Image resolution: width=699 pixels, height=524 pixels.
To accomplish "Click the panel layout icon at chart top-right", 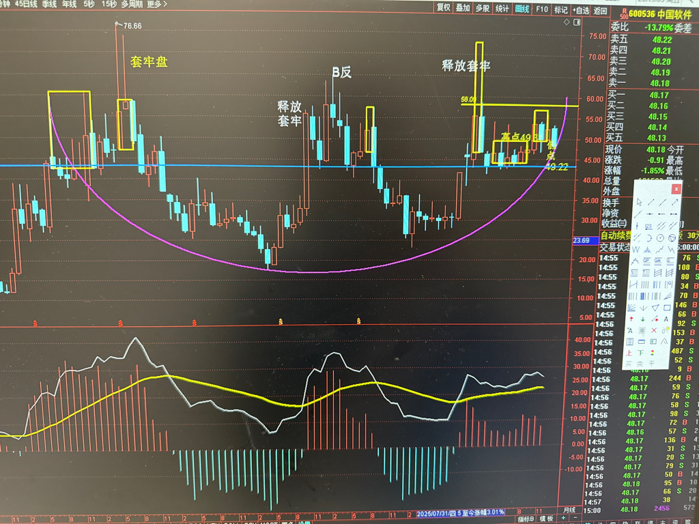I will 576,23.
